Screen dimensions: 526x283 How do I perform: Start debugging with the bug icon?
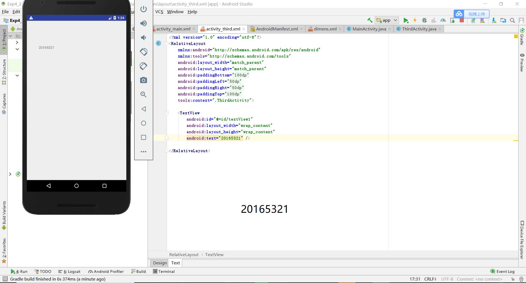pos(424,20)
